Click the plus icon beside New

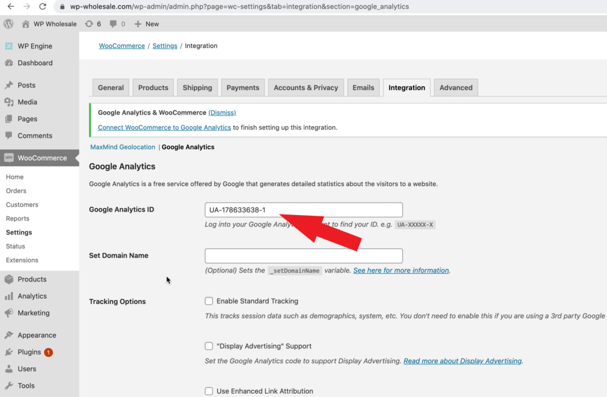138,24
